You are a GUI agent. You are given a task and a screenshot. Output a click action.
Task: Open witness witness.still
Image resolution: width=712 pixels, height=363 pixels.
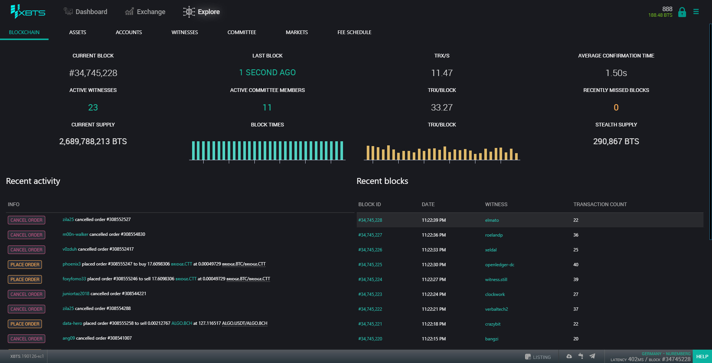496,279
